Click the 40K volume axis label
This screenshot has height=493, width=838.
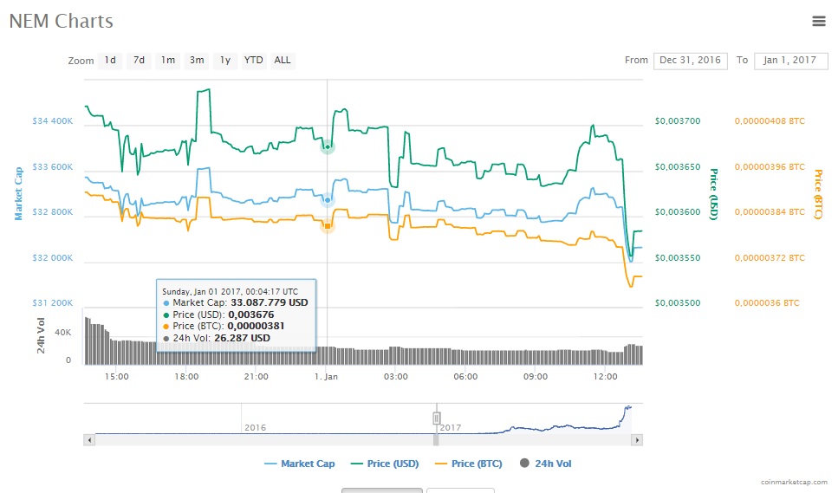click(62, 332)
